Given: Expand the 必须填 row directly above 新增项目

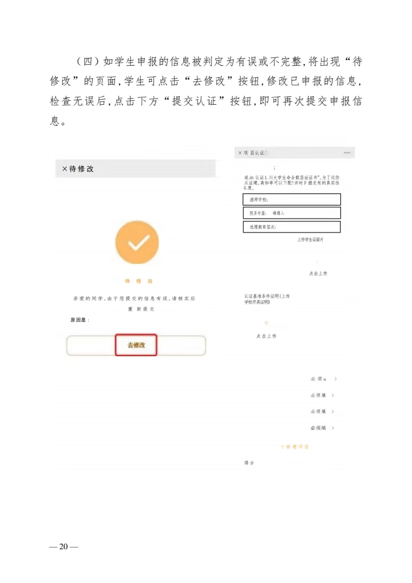Looking at the screenshot, I should [x=333, y=428].
